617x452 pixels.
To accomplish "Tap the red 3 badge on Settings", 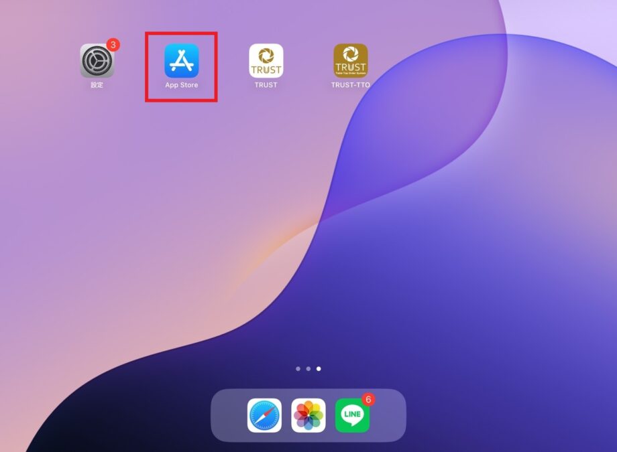I will 113,45.
